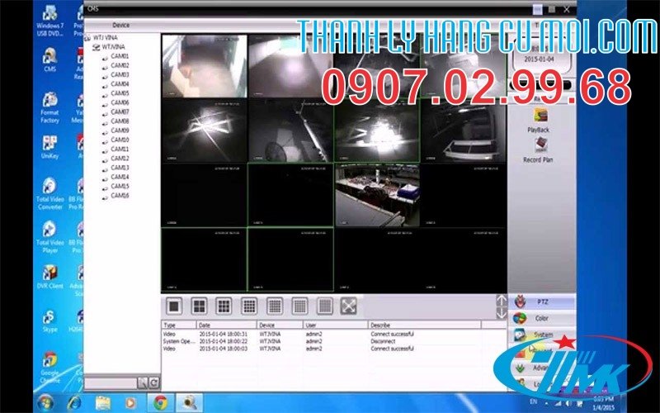Launch Internet Explorer from taskbar

tap(74, 403)
